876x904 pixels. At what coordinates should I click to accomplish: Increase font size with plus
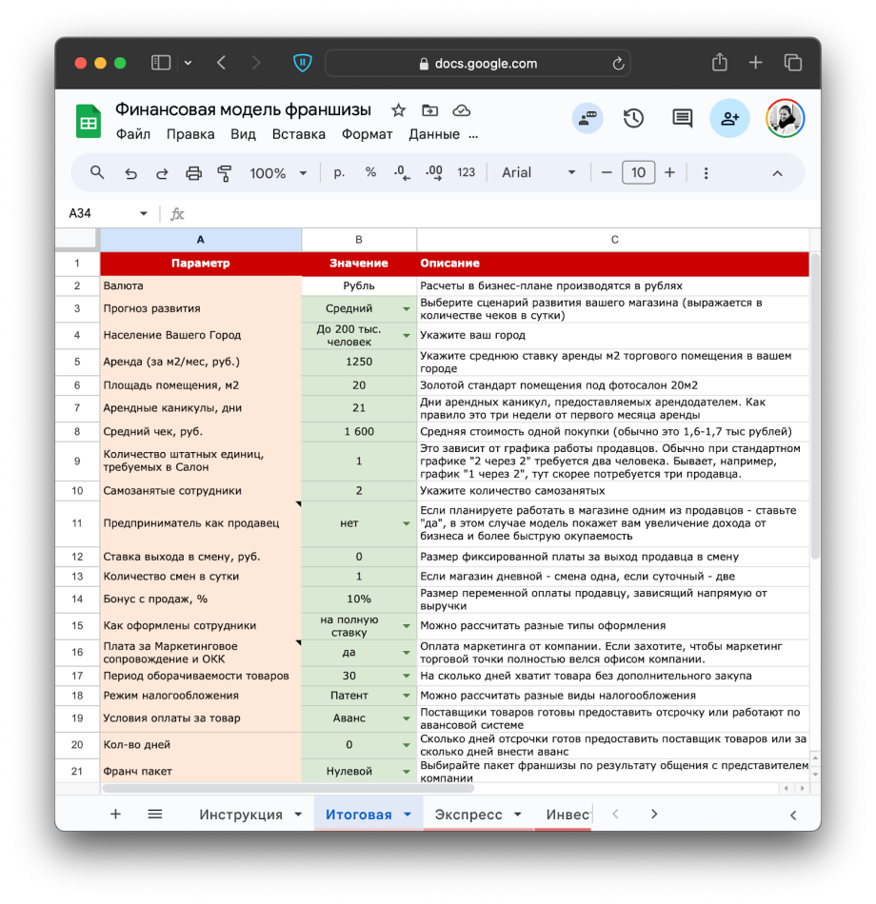click(669, 172)
